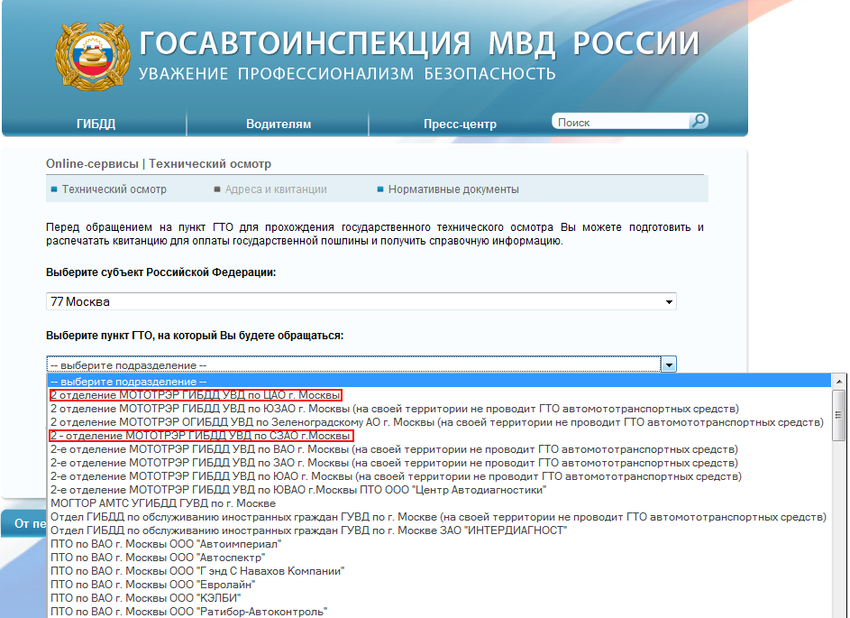The image size is (850, 618).
Task: Switch to Адреса и квитанции tab
Action: [x=276, y=189]
